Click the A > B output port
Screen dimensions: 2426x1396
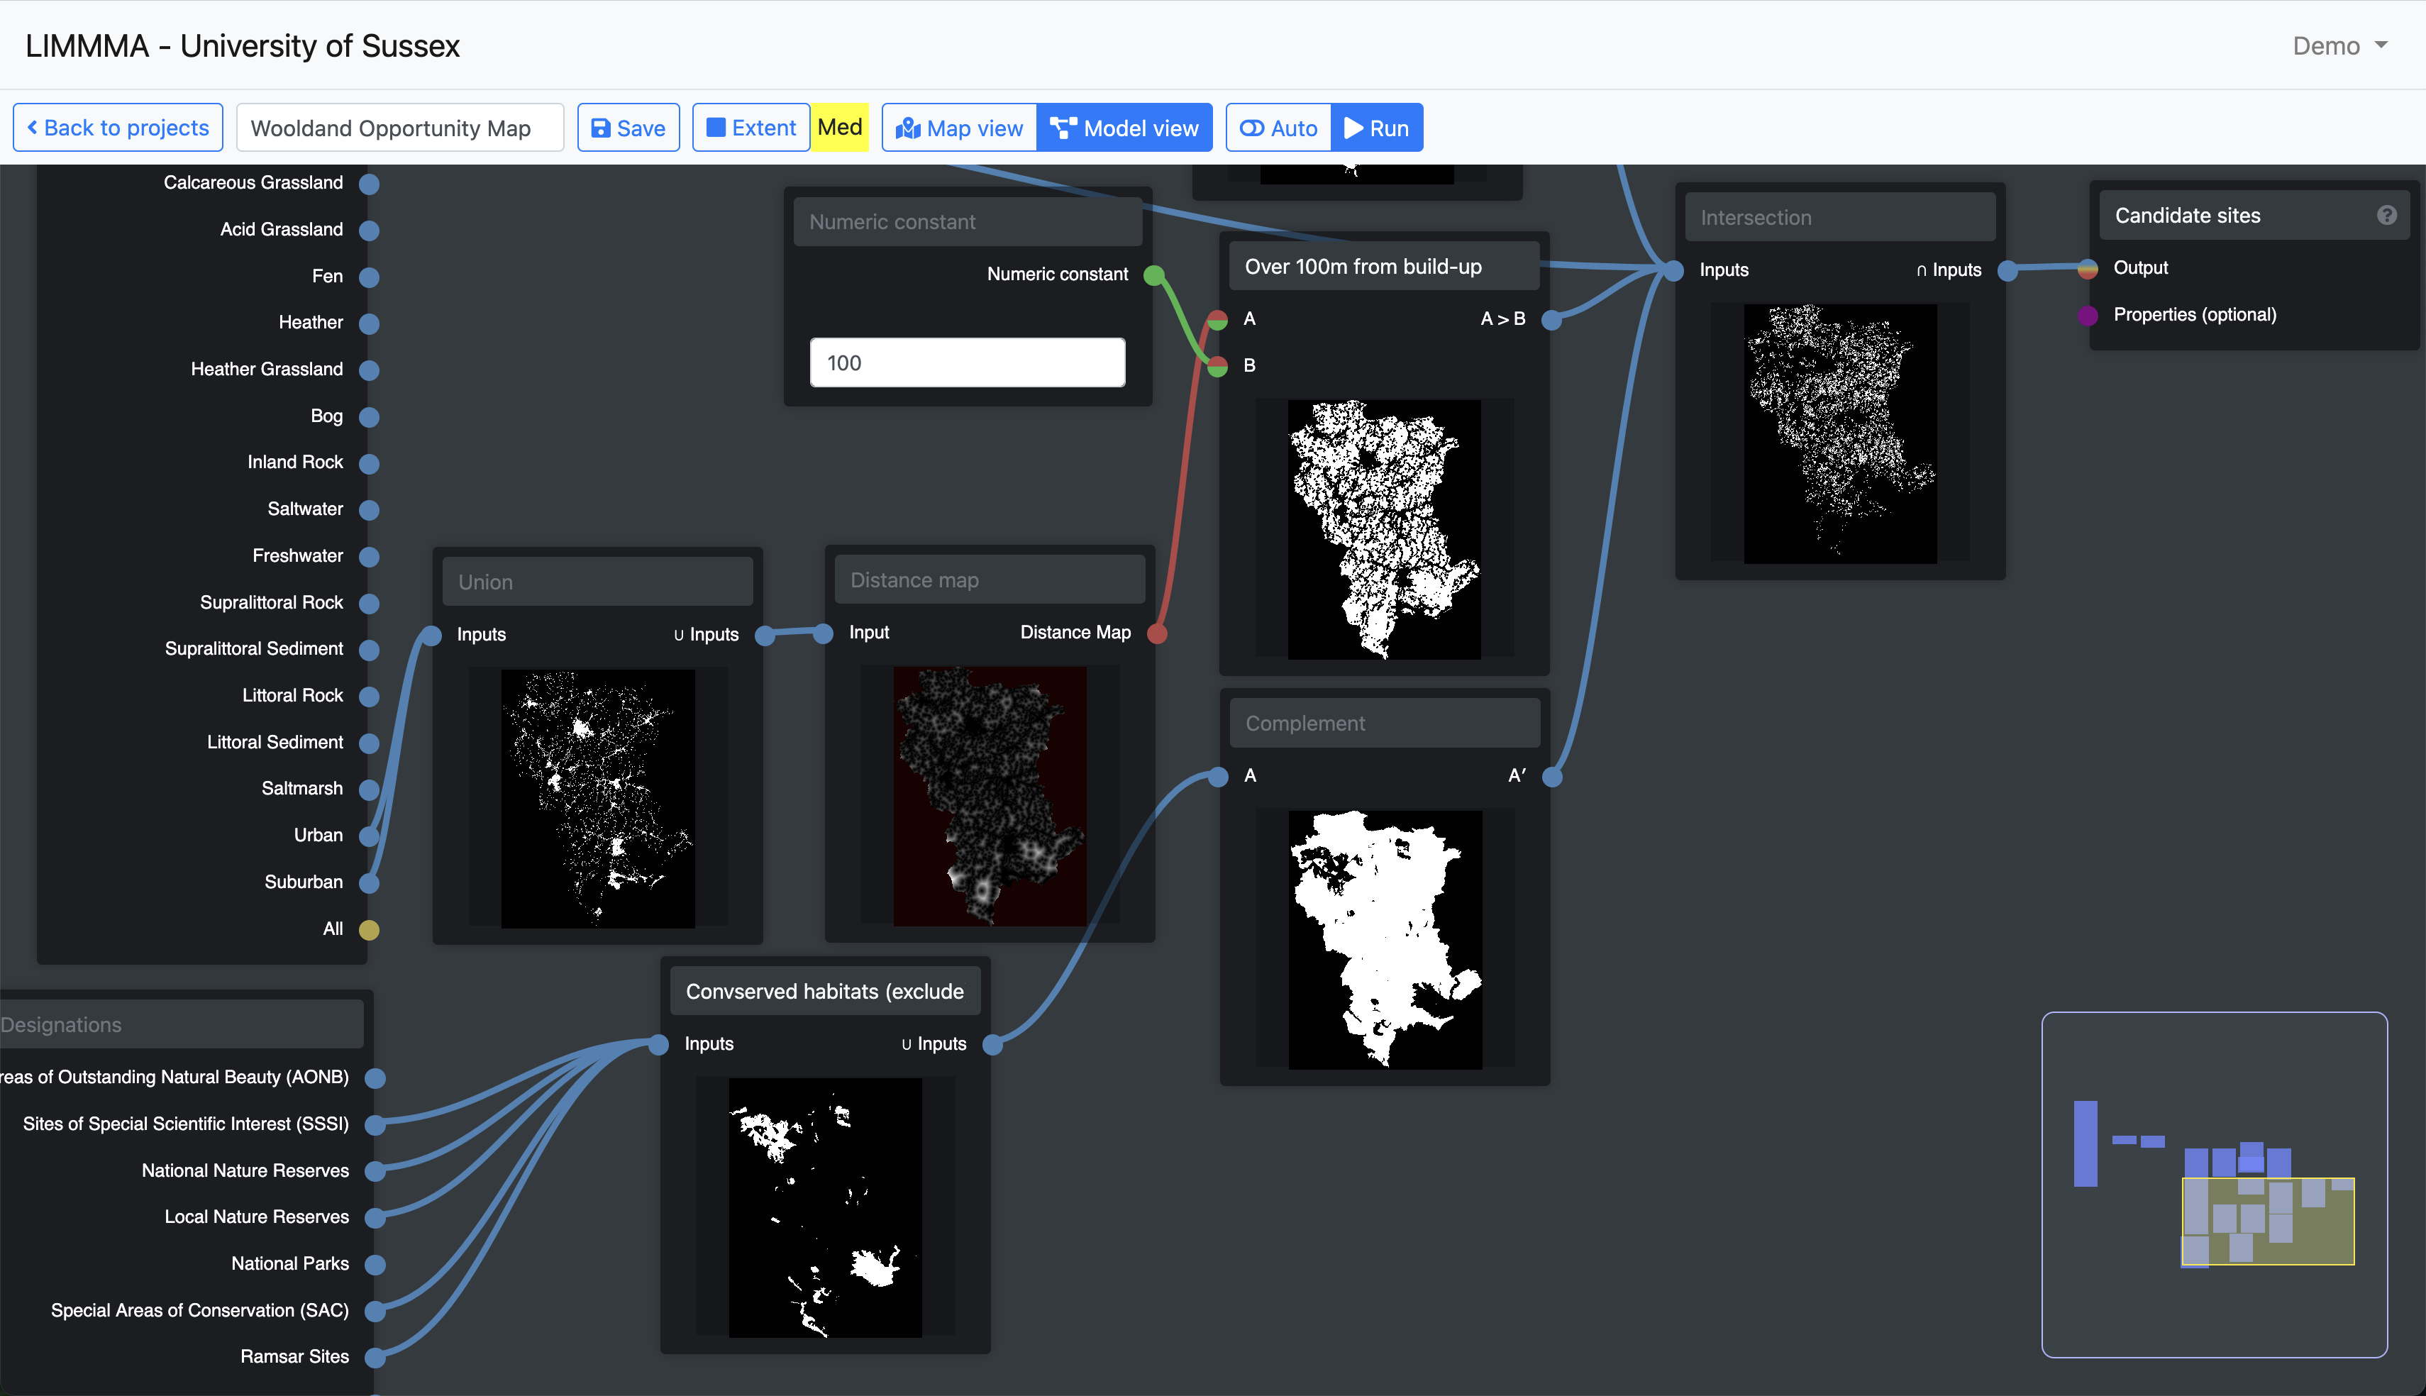tap(1551, 320)
